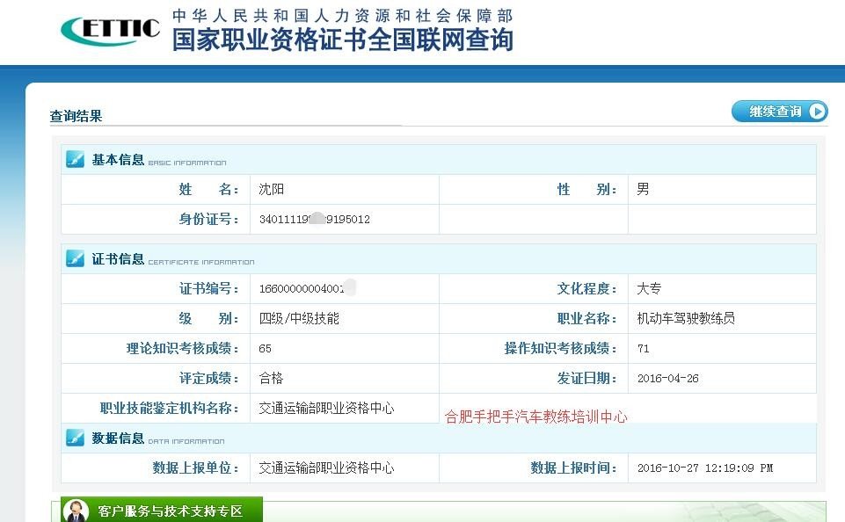
Task: Click the blue icon beside 证书信息 section header
Action: pos(74,260)
